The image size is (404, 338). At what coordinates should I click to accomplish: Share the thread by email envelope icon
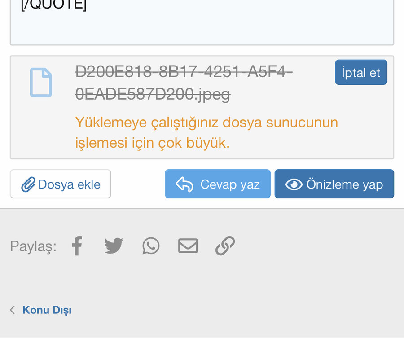(x=188, y=246)
